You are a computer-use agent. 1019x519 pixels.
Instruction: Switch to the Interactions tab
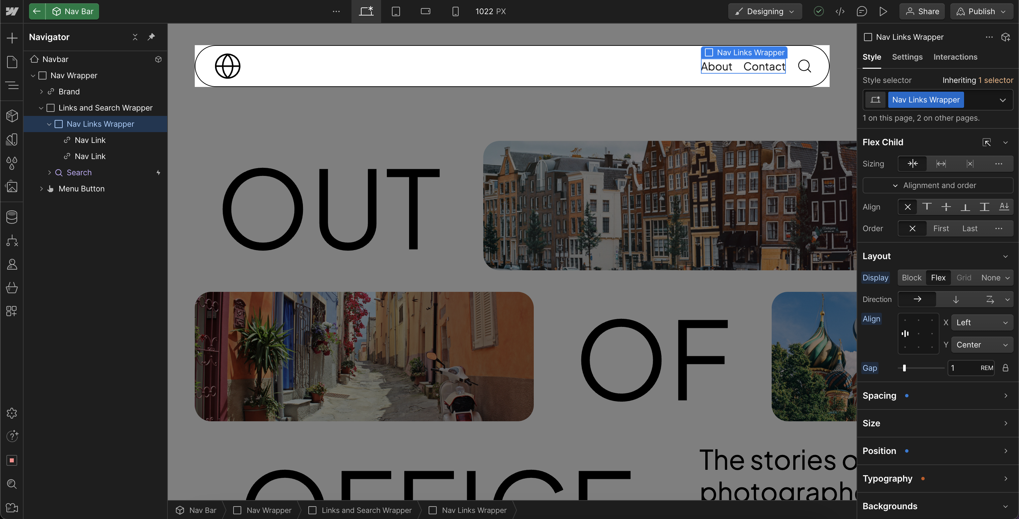955,57
